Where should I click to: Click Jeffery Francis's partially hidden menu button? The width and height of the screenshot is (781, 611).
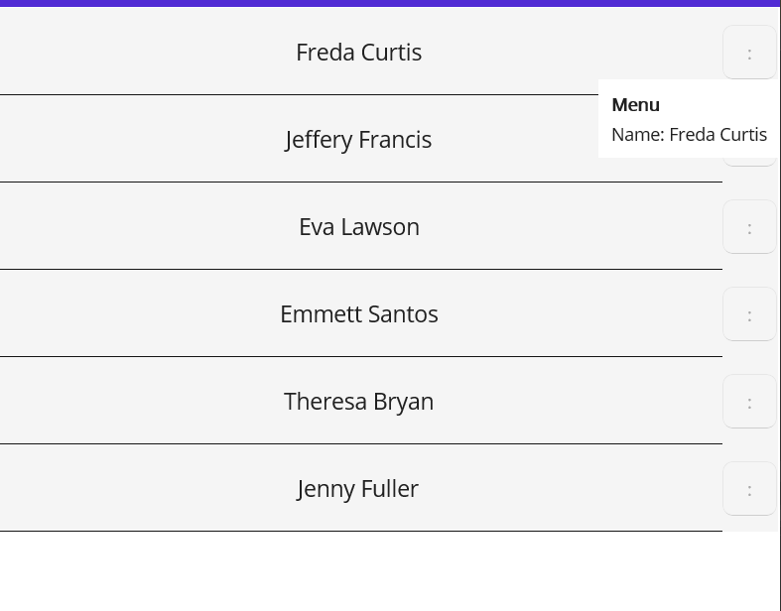[x=749, y=162]
